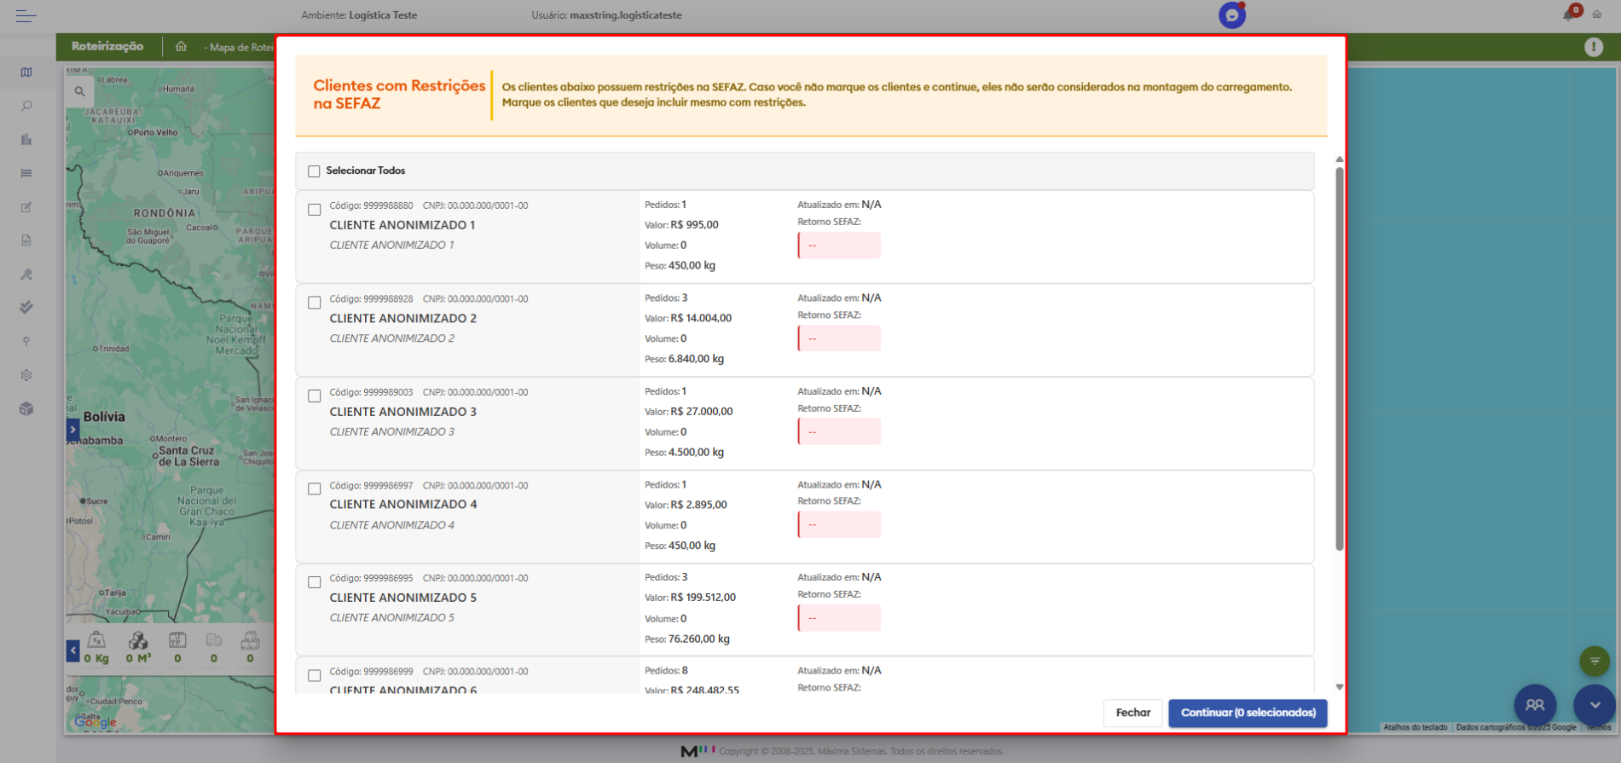The height and width of the screenshot is (763, 1621).
Task: Click the scrollbar down arrow in dialog
Action: point(1340,687)
